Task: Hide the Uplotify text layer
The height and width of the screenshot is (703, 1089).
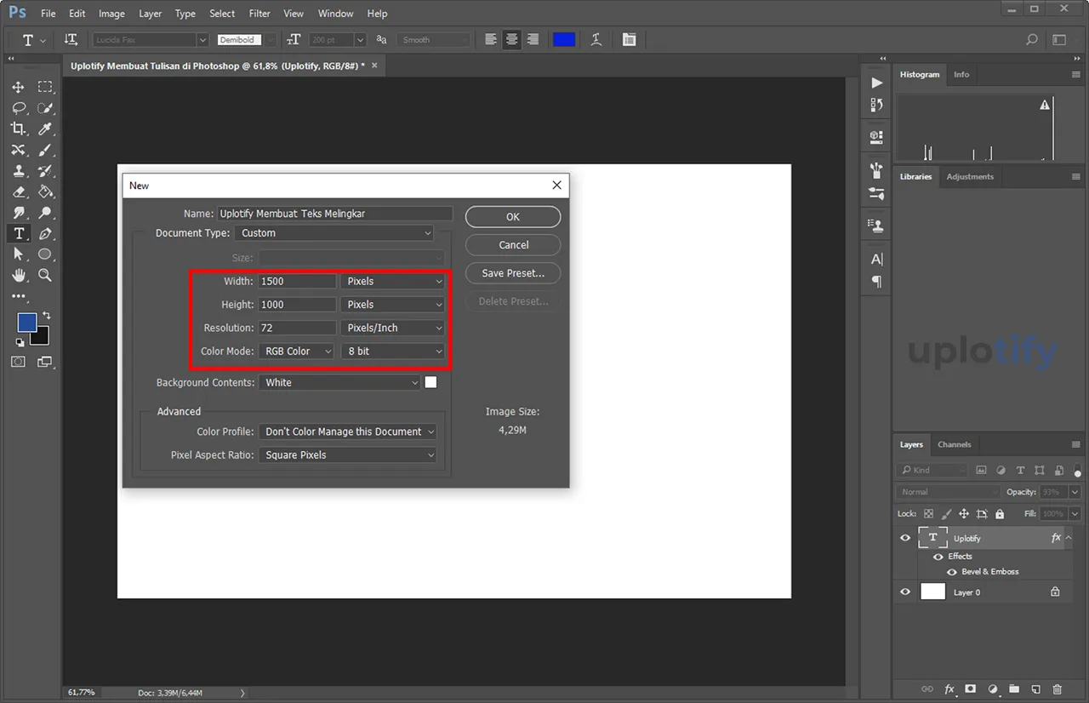Action: click(x=905, y=538)
